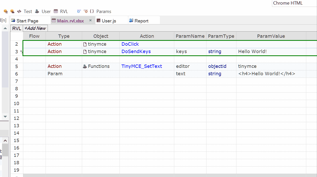Open the Chrome HTML dropdown
Viewport: 317px width, 177px height.
tap(294, 3)
